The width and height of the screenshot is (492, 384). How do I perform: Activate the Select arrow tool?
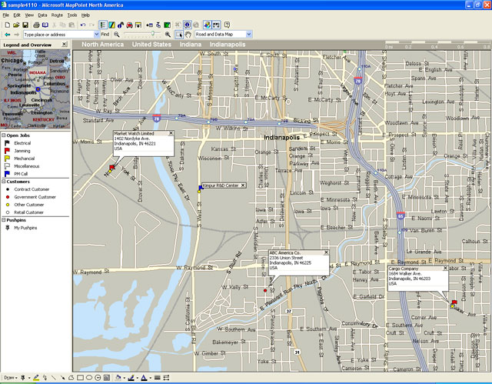point(178,35)
